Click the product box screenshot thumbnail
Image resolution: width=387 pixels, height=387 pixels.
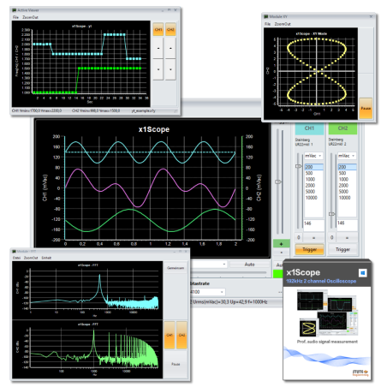pos(327,313)
